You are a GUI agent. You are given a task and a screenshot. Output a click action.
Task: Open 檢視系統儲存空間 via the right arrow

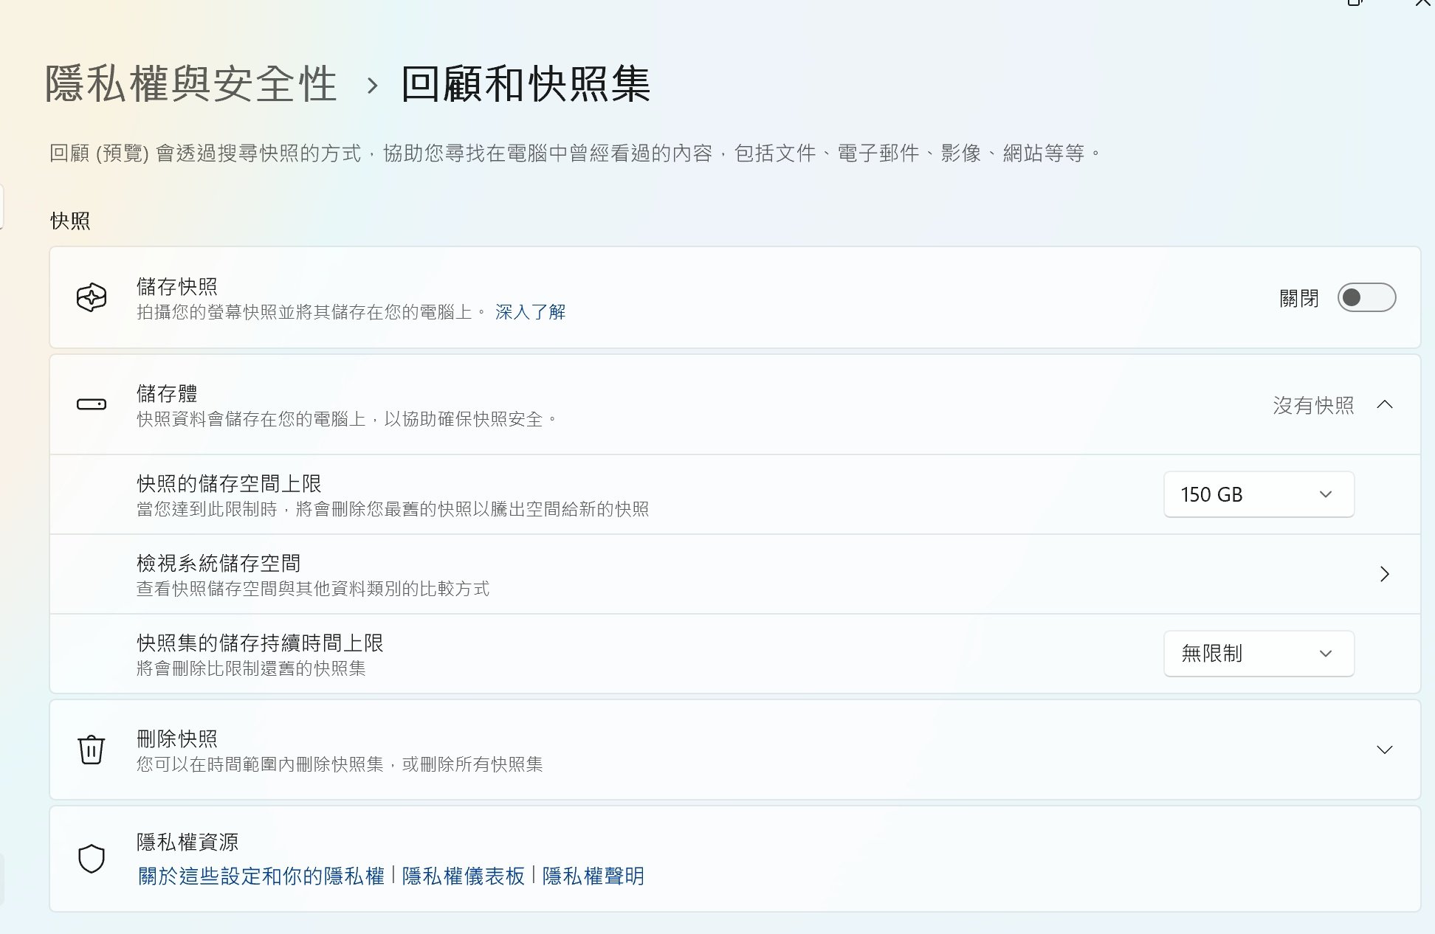(x=1385, y=574)
